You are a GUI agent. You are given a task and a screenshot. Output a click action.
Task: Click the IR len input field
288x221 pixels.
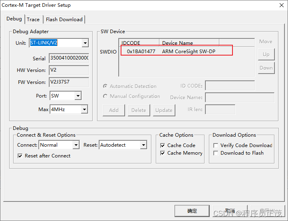click(x=220, y=110)
